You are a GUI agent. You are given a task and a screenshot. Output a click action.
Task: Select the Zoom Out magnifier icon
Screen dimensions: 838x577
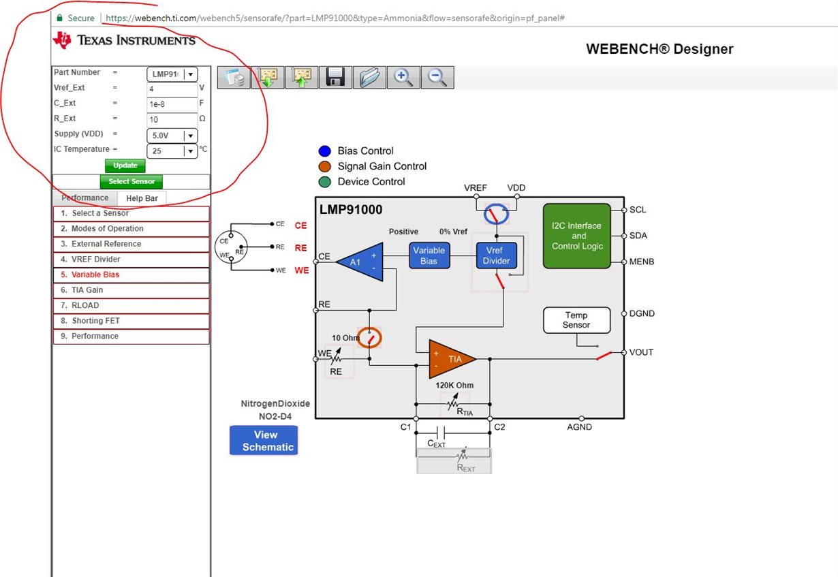pos(437,77)
